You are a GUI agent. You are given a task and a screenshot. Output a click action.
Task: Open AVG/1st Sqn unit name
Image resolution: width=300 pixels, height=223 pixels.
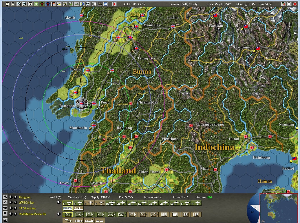[26, 202]
